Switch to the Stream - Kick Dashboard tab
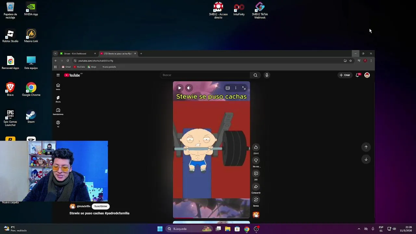This screenshot has width=416, height=234. pos(77,54)
